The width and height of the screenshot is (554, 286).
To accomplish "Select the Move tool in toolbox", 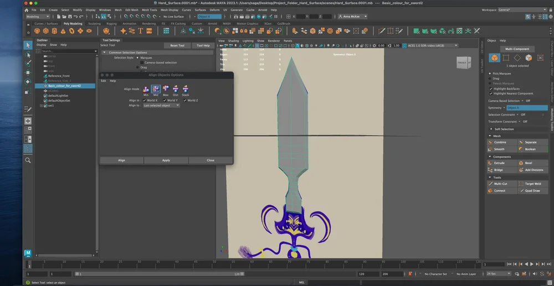I will coord(28,72).
